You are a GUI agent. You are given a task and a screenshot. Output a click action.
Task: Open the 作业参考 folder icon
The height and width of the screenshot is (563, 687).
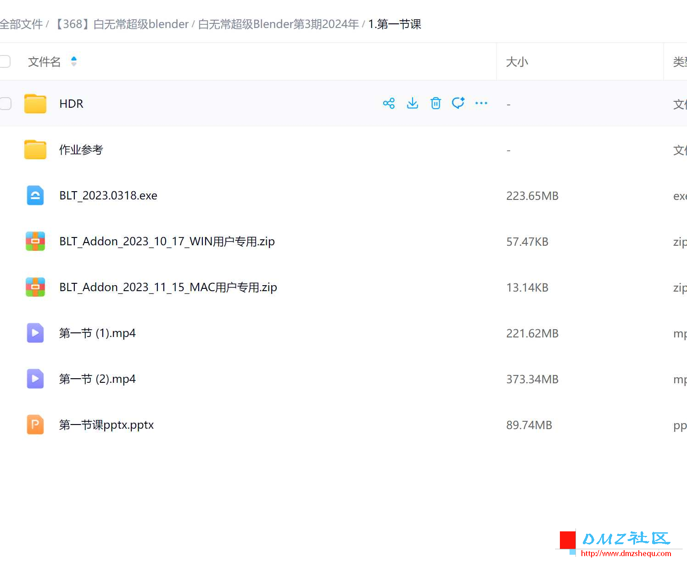[35, 149]
